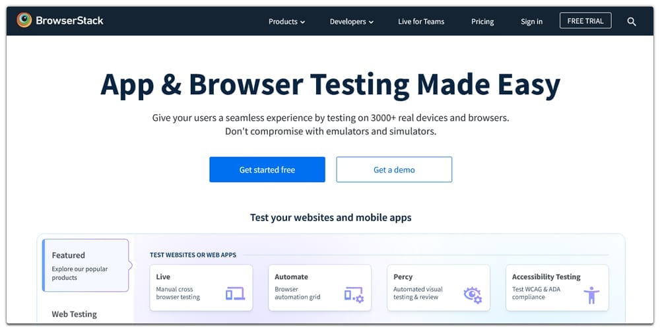Click the BrowserStack wordmark text
660x330 pixels.
pos(69,20)
